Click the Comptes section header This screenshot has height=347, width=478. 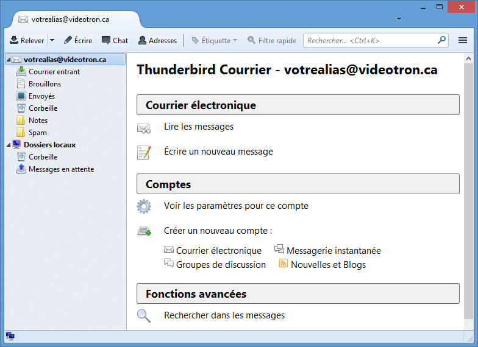(298, 184)
